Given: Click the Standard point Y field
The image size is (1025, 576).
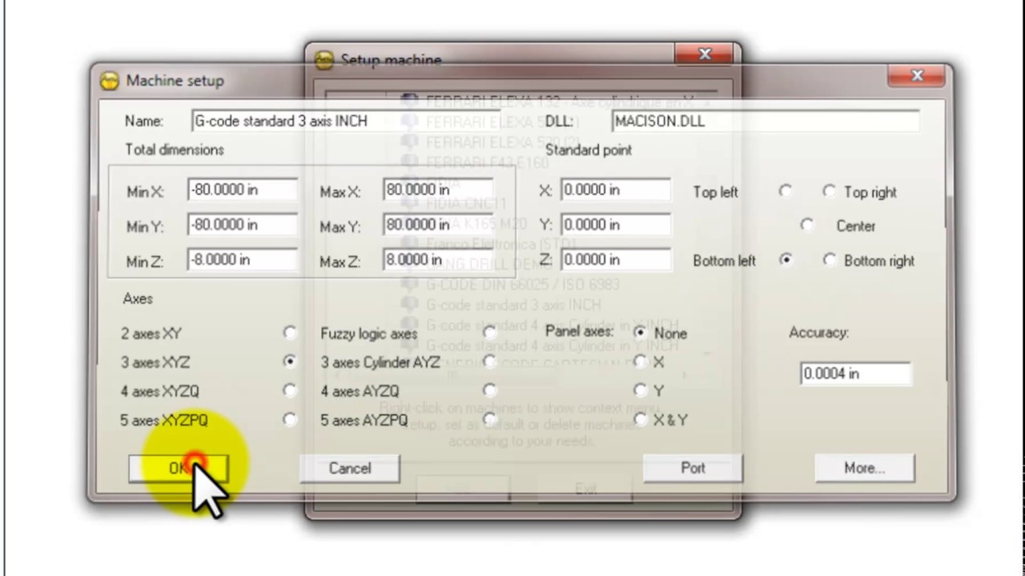Looking at the screenshot, I should 616,225.
